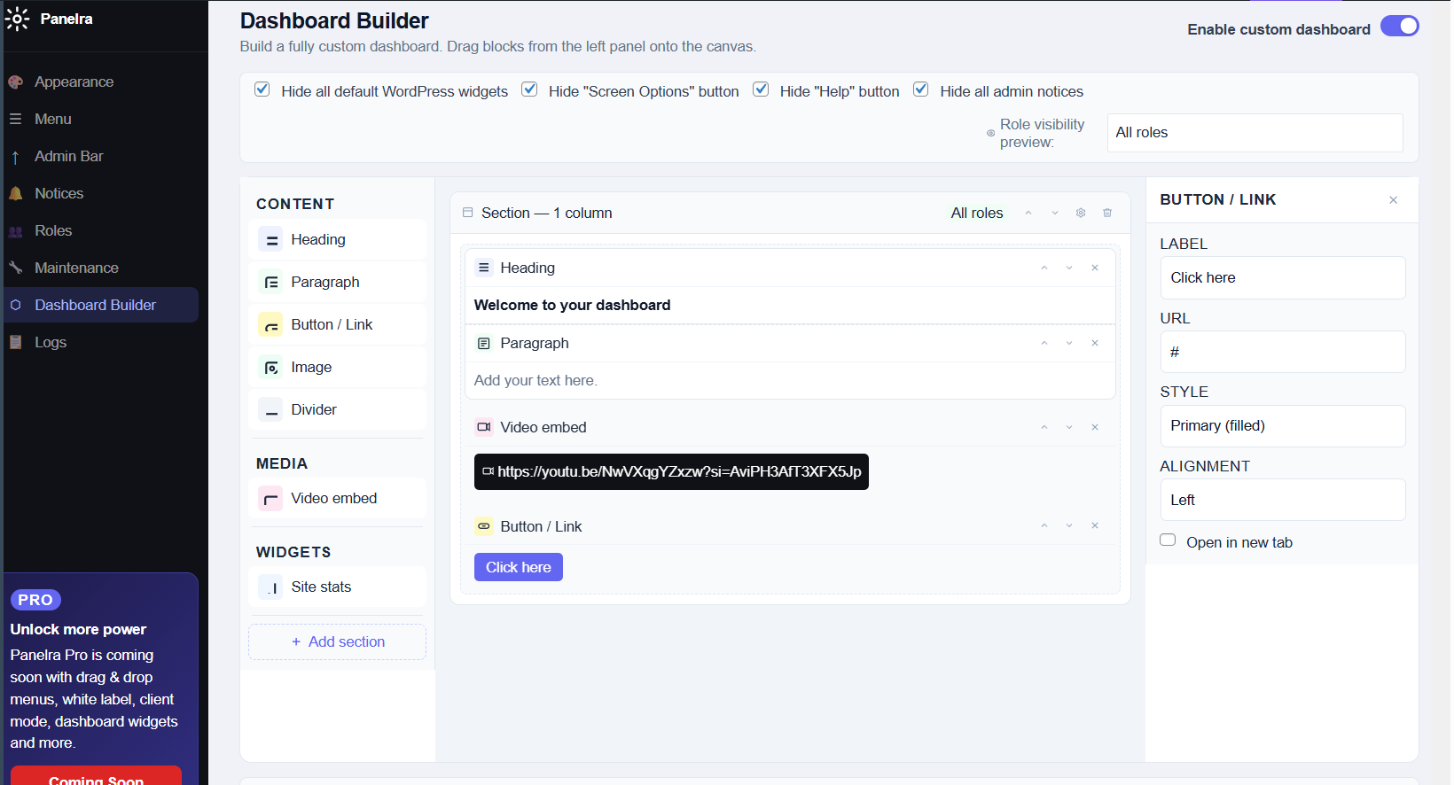Click the Roles people icon
This screenshot has height=785, width=1454.
15,231
